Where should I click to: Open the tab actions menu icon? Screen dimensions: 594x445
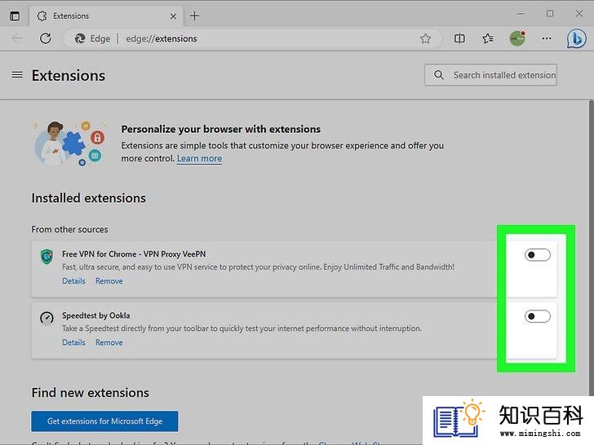pyautogui.click(x=15, y=16)
